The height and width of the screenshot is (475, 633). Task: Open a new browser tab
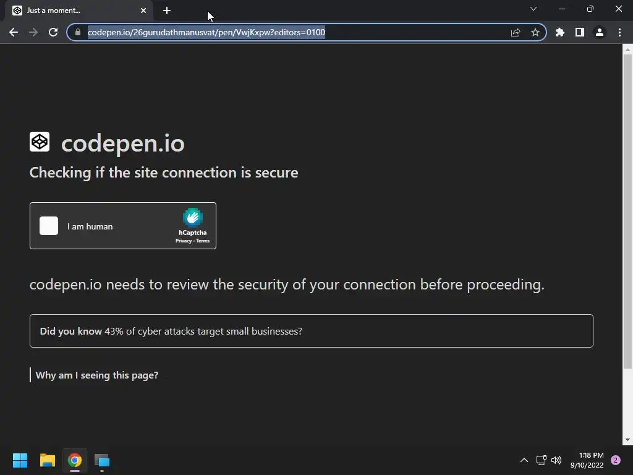click(x=167, y=11)
